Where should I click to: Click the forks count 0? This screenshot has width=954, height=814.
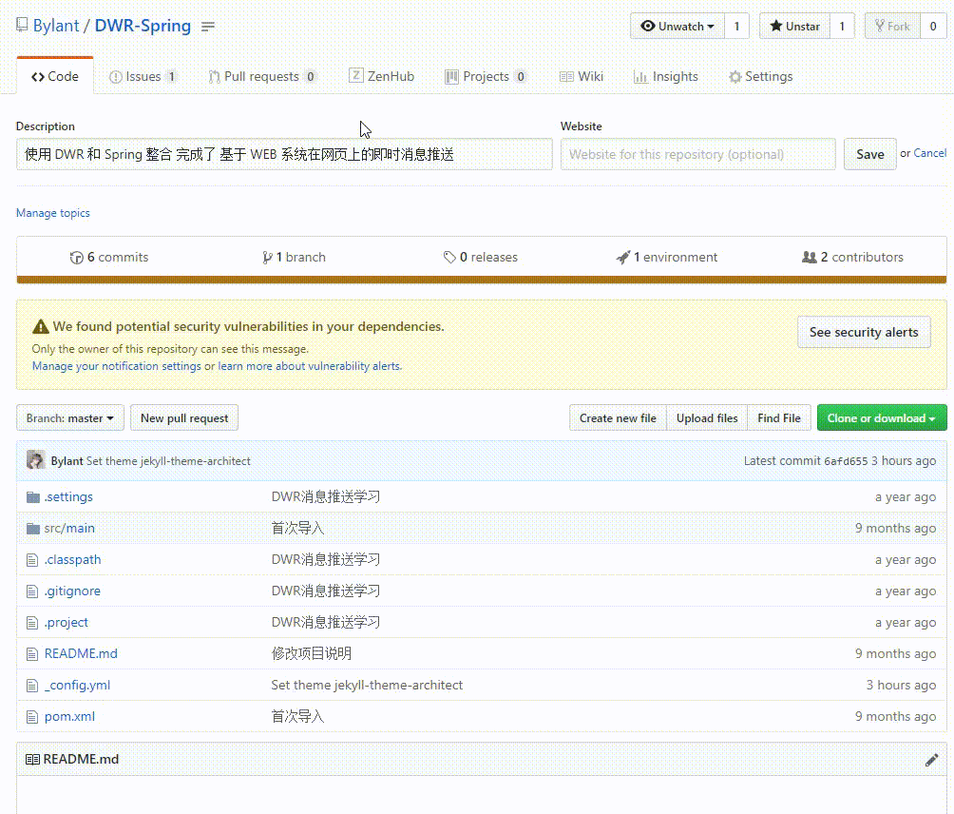(x=933, y=27)
